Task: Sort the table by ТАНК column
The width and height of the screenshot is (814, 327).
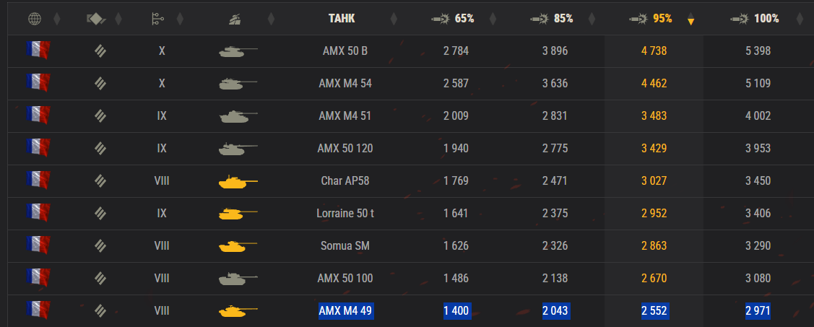Action: (342, 19)
